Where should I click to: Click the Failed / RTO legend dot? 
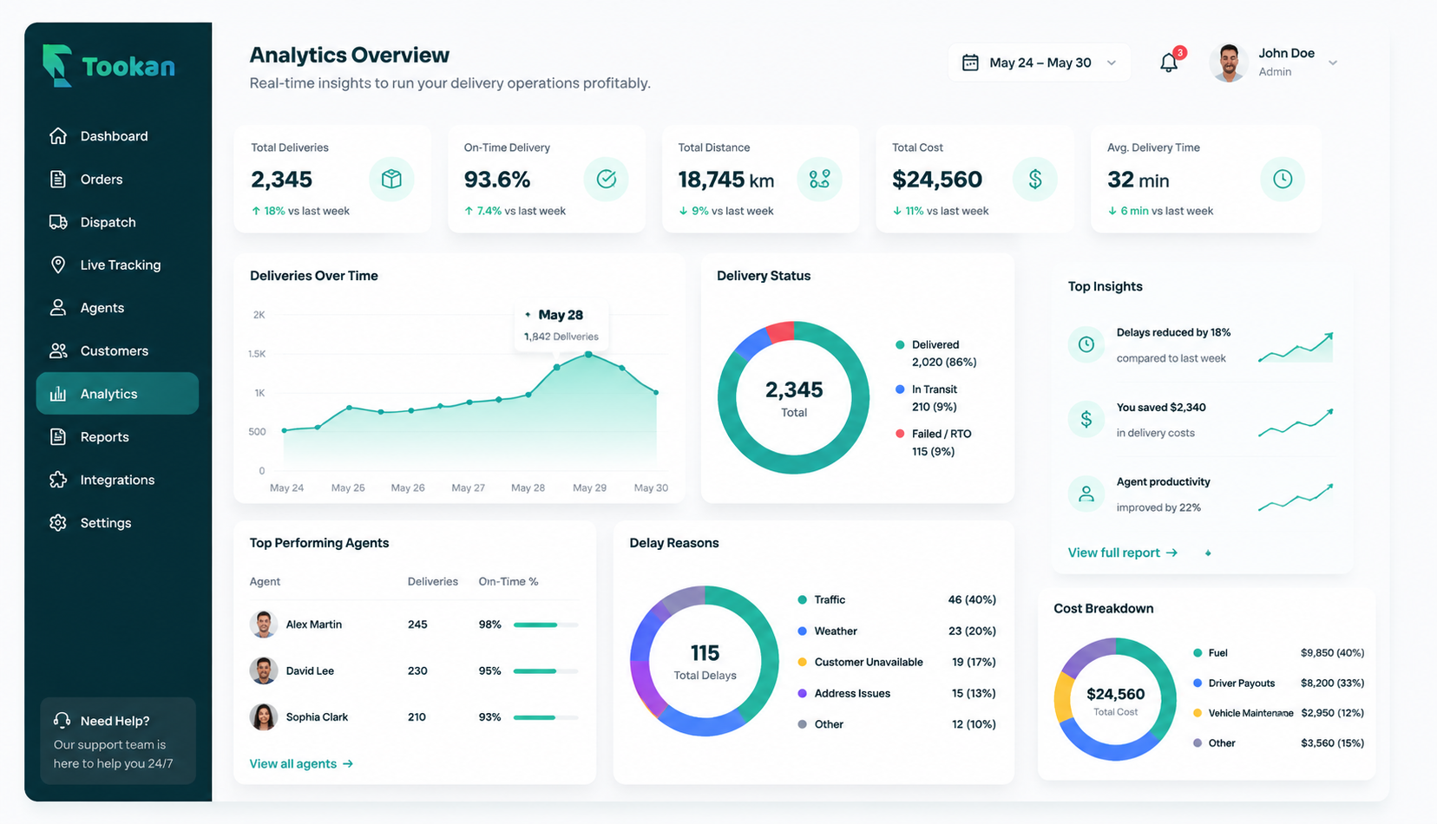point(900,434)
